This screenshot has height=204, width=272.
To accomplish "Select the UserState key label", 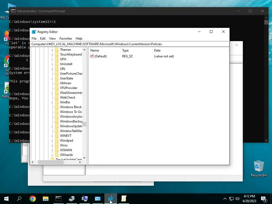I will pos(66,78).
